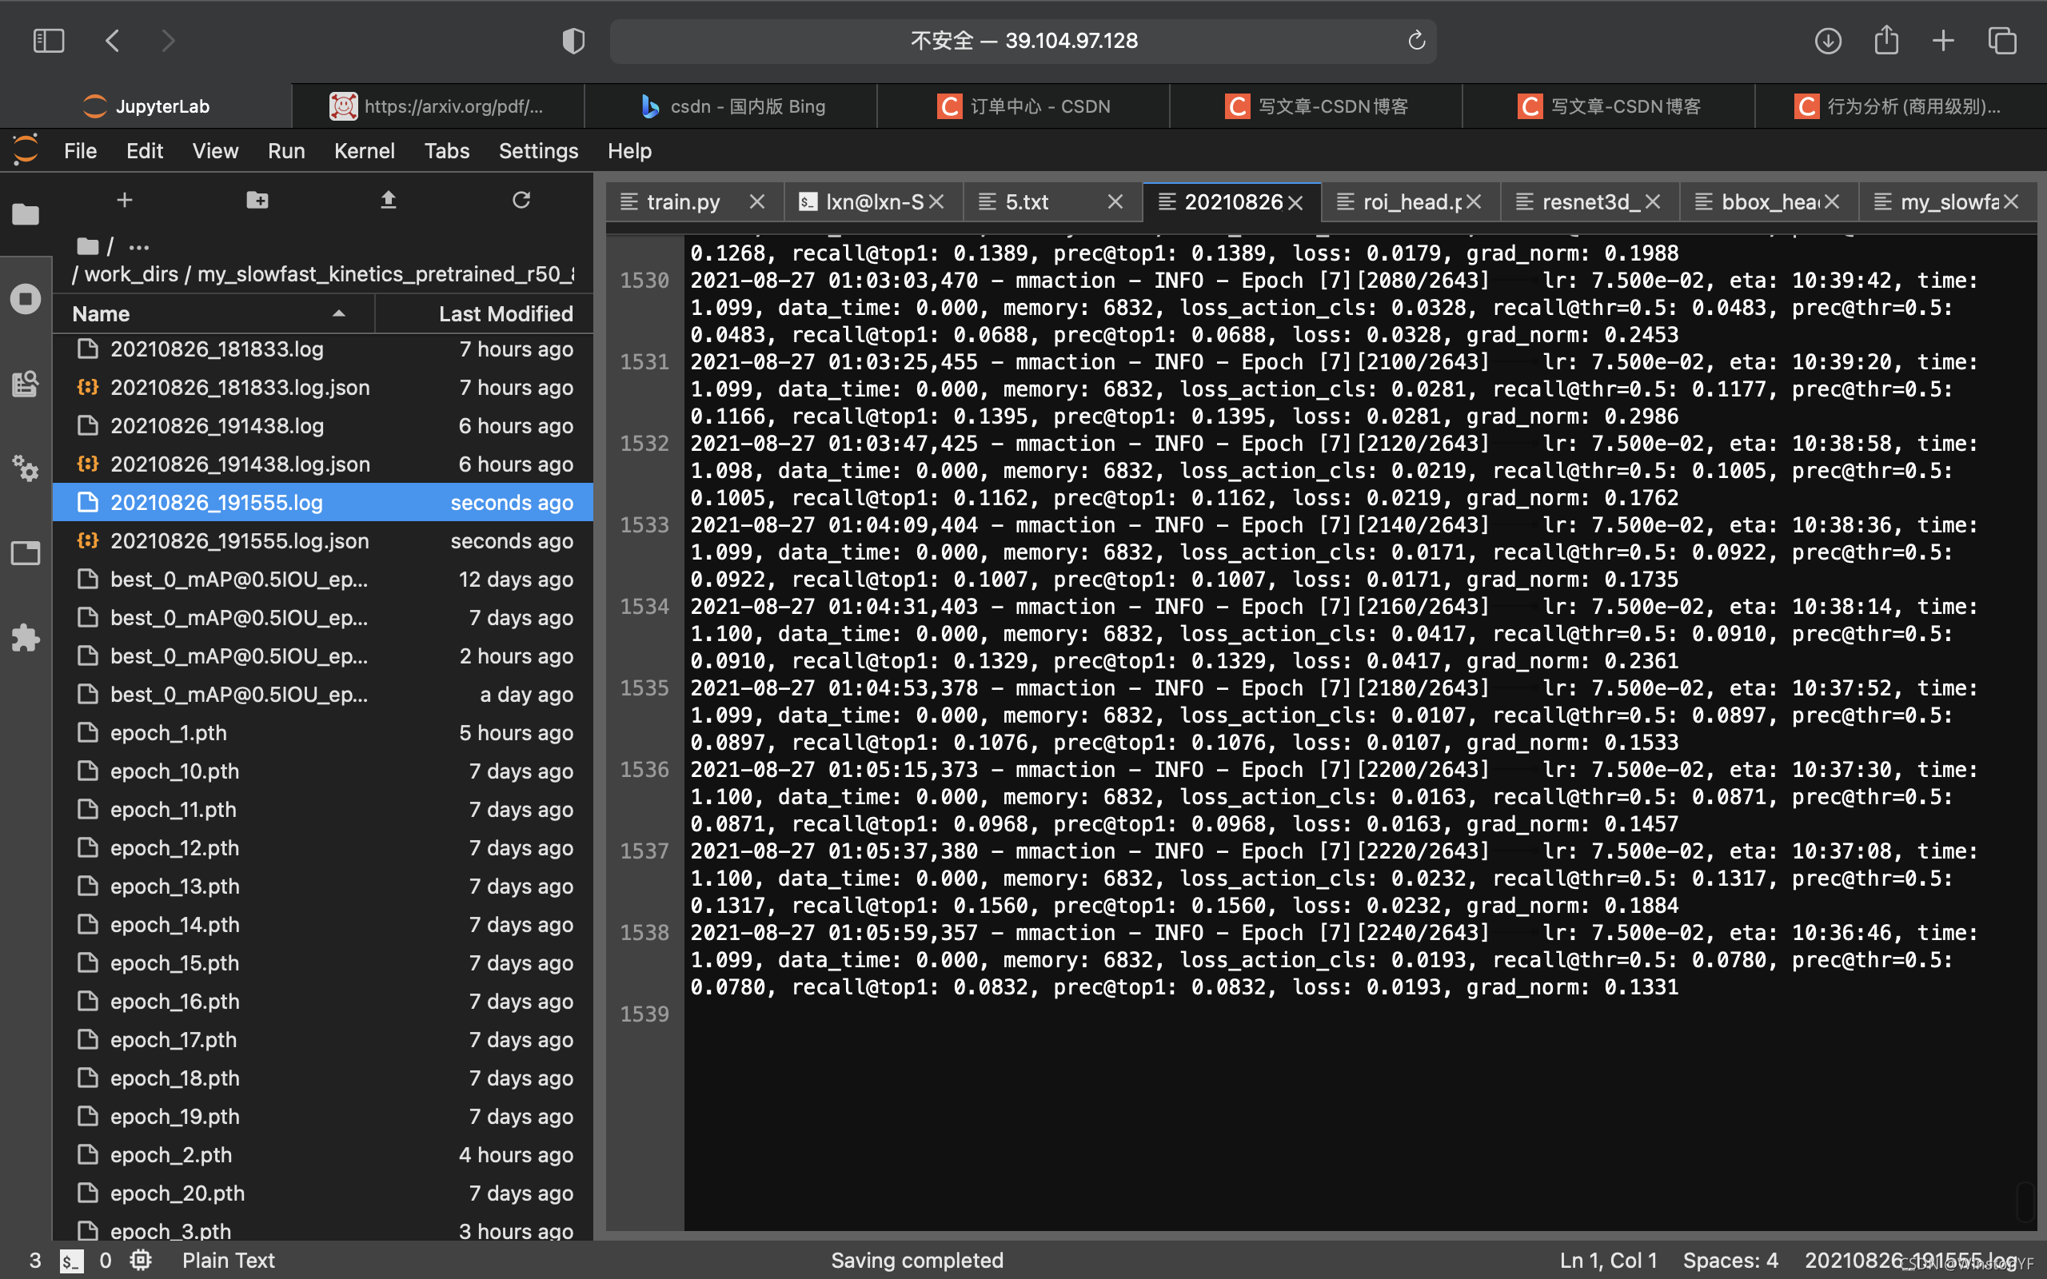Open the Extension Manager puzzle icon
2047x1279 pixels.
coord(26,637)
